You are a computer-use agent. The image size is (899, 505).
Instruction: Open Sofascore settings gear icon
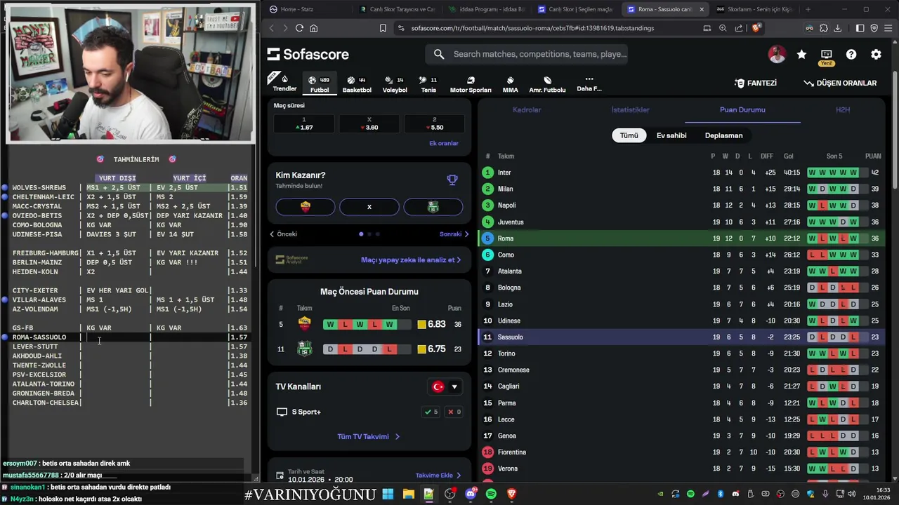click(x=876, y=54)
